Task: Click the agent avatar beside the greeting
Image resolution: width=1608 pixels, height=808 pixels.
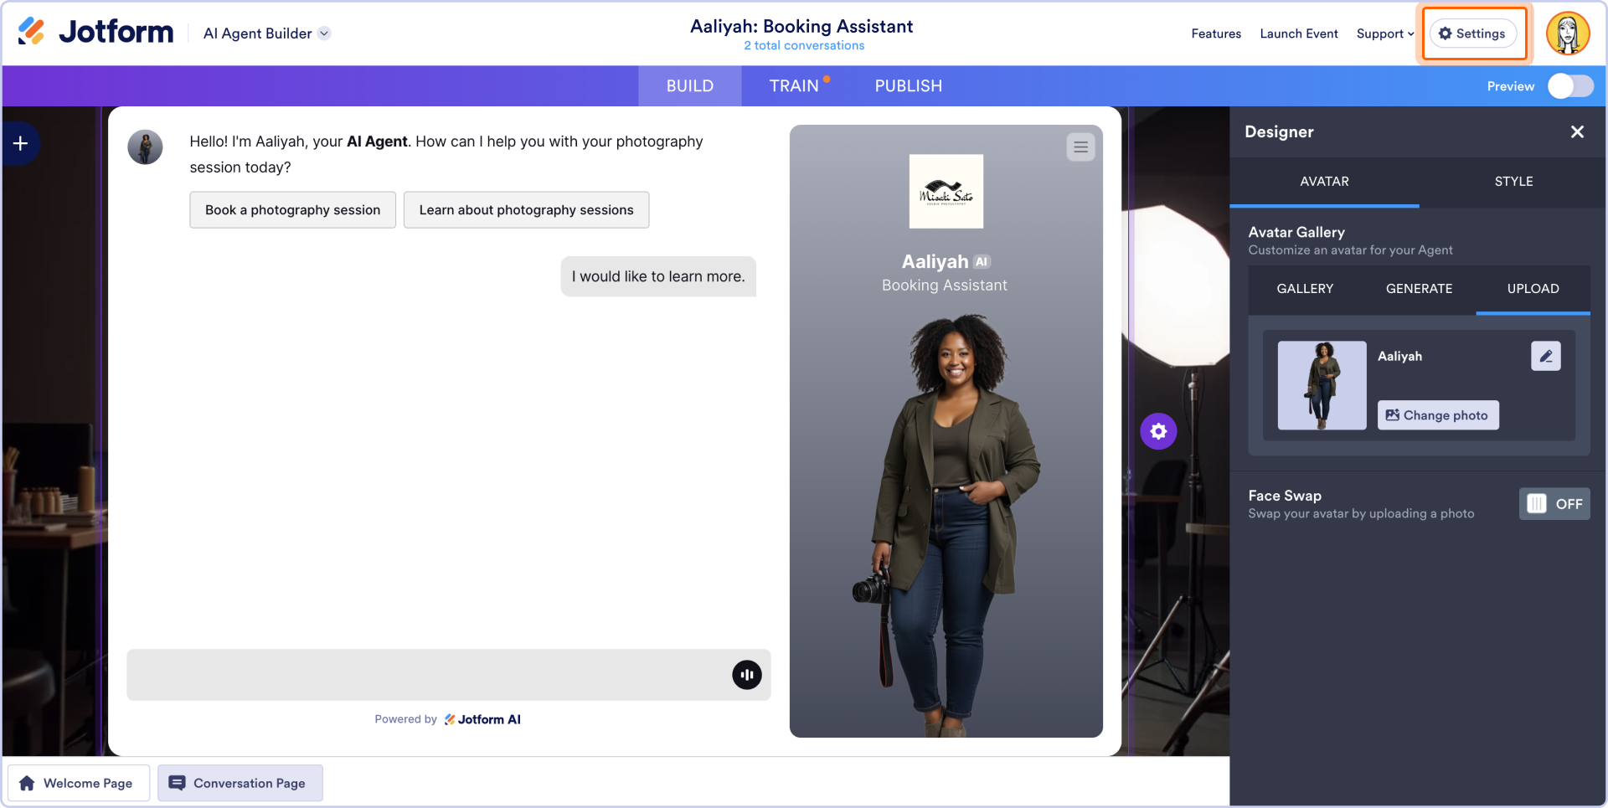Action: click(x=145, y=147)
